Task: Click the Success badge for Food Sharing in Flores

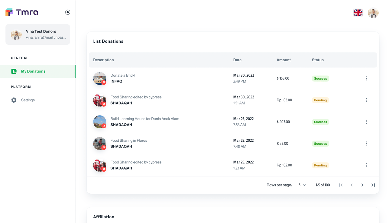Action: tap(320, 143)
